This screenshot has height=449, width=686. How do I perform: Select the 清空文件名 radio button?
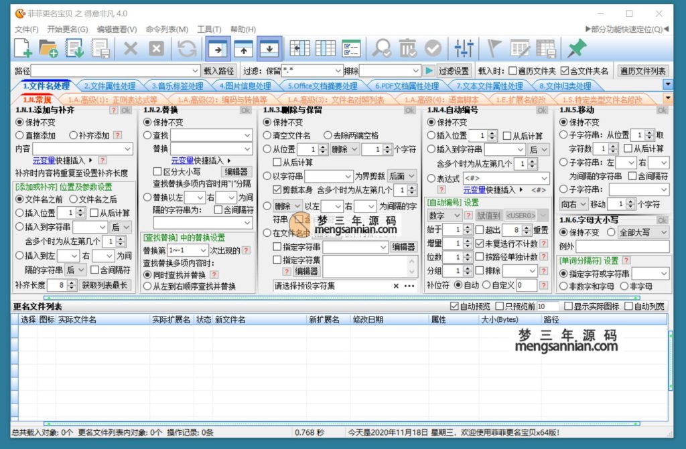(x=267, y=136)
